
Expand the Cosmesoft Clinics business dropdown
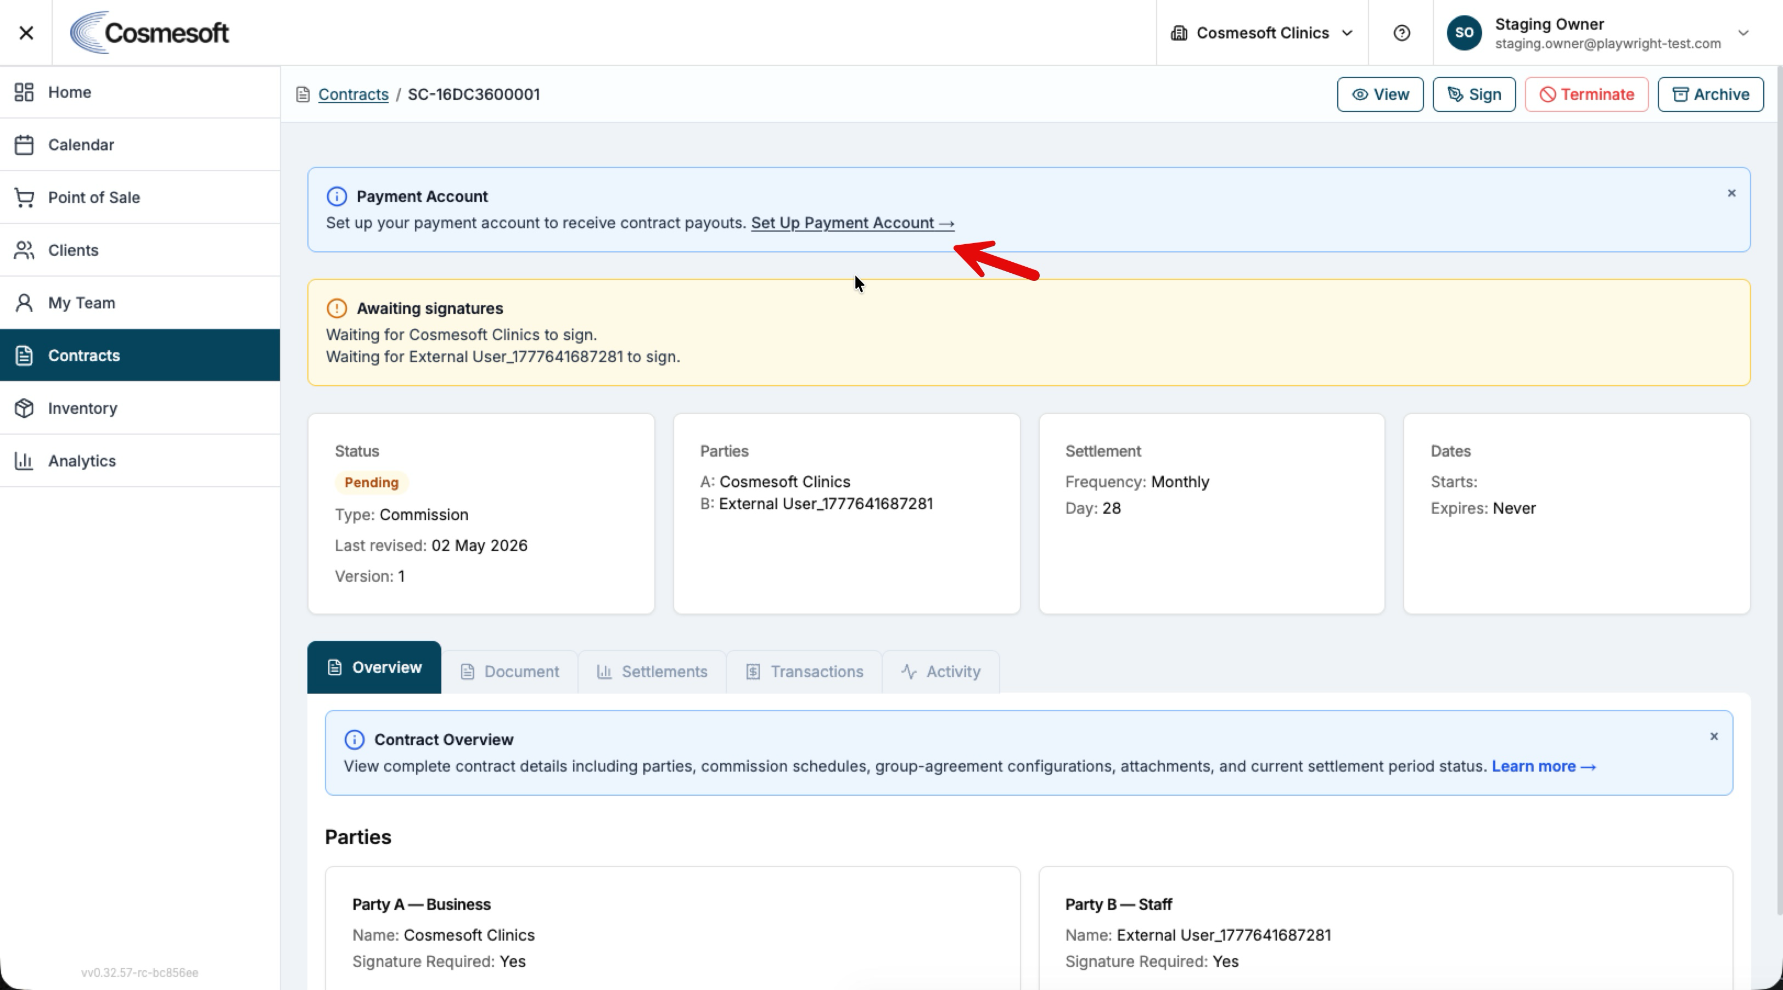tap(1262, 32)
